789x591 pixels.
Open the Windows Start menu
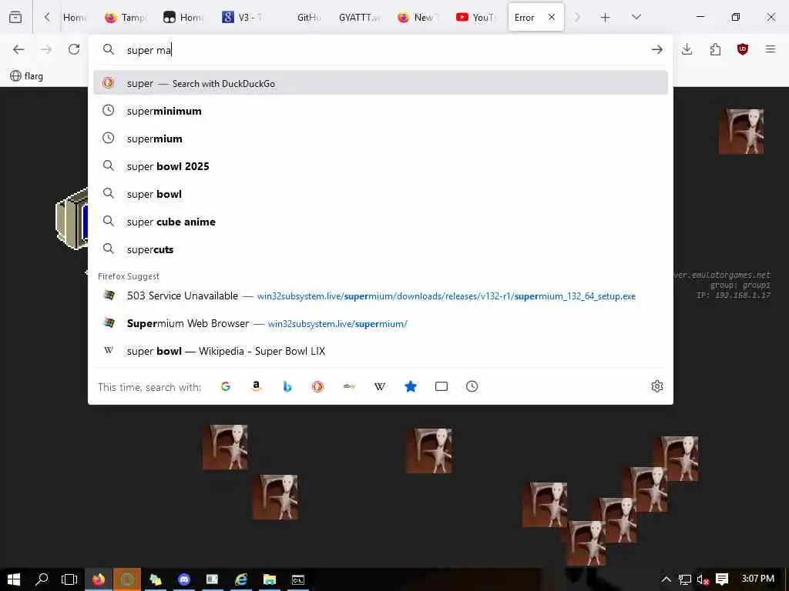pos(14,579)
